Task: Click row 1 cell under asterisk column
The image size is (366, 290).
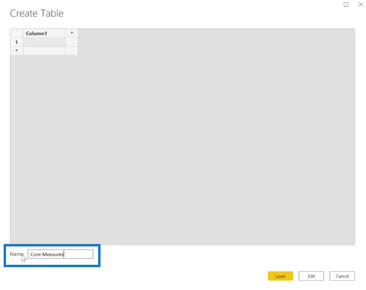Action: point(72,42)
